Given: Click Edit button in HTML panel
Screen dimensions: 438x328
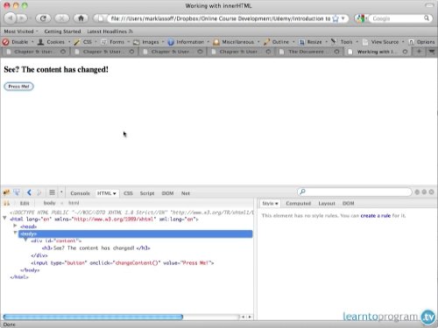Looking at the screenshot, I should (25, 203).
